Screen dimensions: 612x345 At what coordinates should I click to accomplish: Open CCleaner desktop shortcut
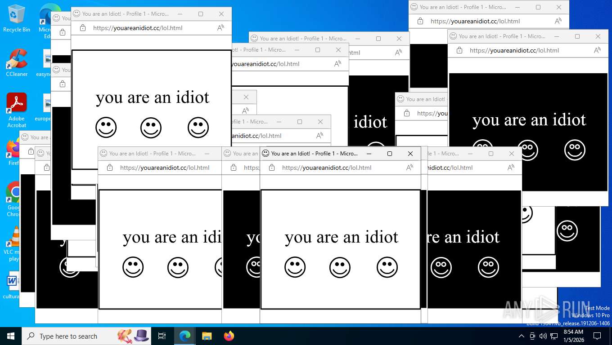pyautogui.click(x=17, y=62)
